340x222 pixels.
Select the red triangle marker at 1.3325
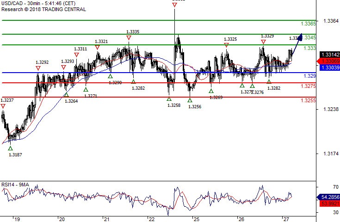226,45
